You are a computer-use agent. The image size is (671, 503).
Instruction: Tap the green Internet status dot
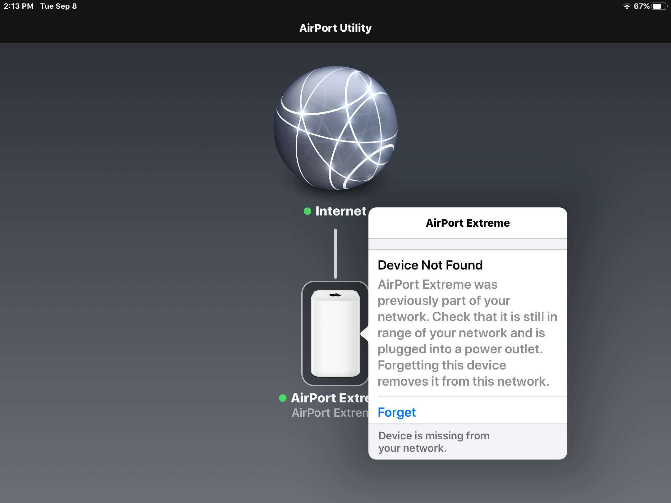[x=307, y=211]
